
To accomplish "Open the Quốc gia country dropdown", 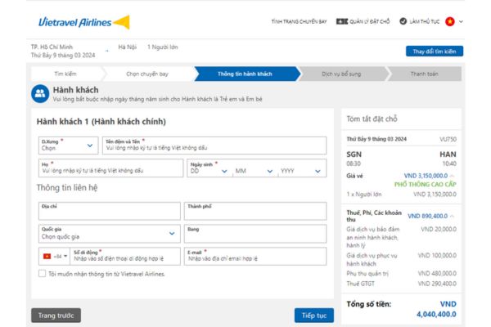I will [x=108, y=233].
